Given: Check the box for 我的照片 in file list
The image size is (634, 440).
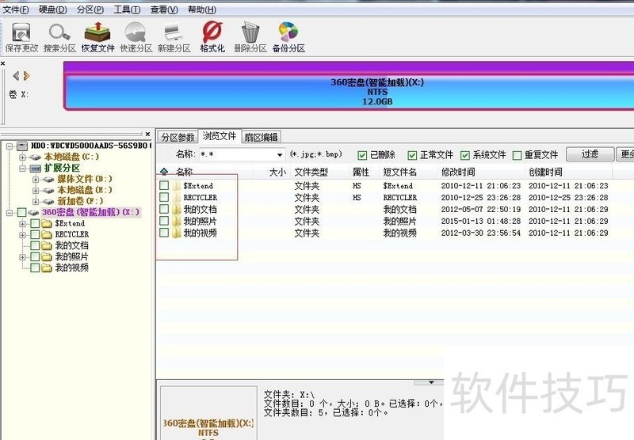Looking at the screenshot, I should click(164, 221).
